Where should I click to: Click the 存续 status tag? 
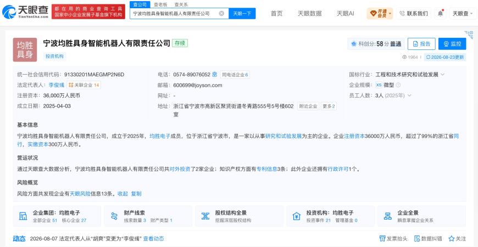point(180,43)
